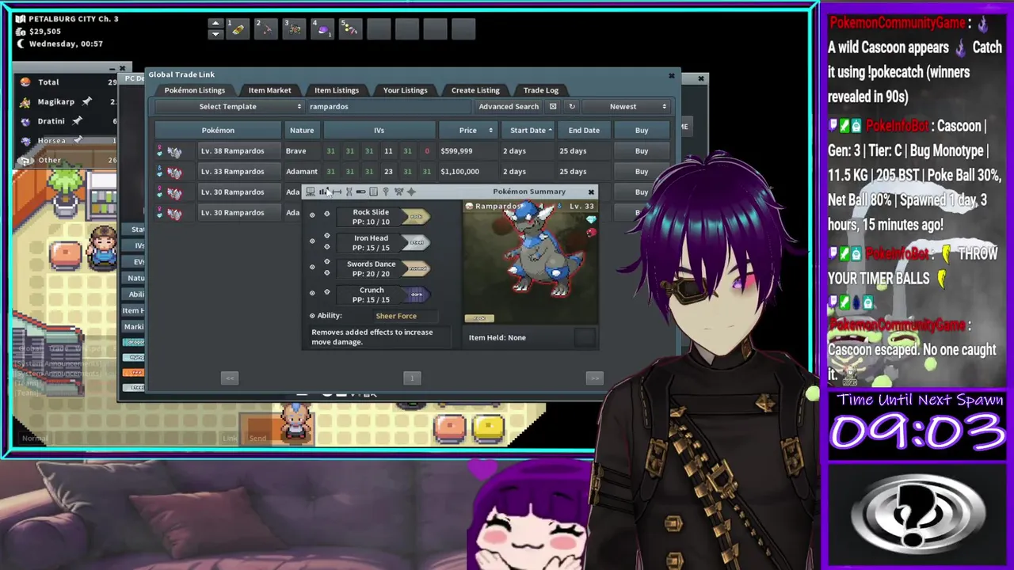This screenshot has width=1014, height=570.
Task: Clear the search with the X box icon
Action: point(553,106)
